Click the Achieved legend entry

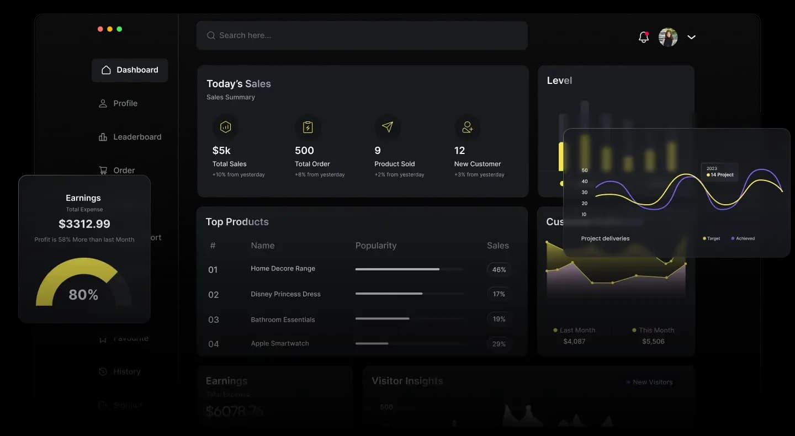coord(743,238)
